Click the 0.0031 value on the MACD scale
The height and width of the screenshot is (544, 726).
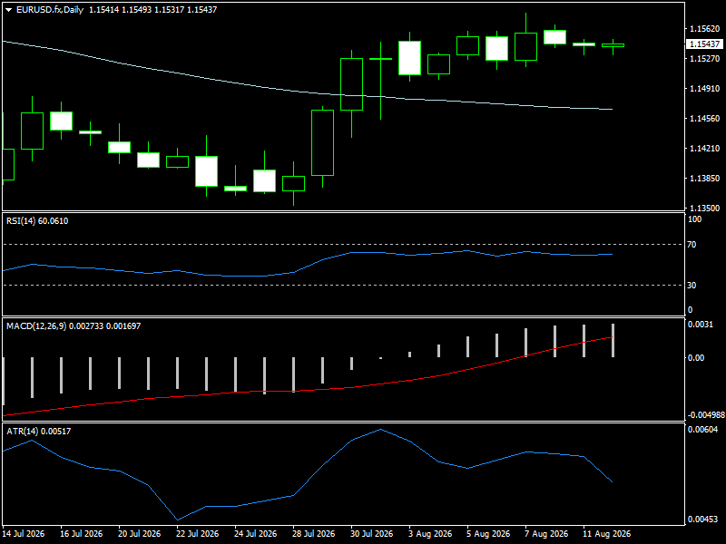point(700,325)
